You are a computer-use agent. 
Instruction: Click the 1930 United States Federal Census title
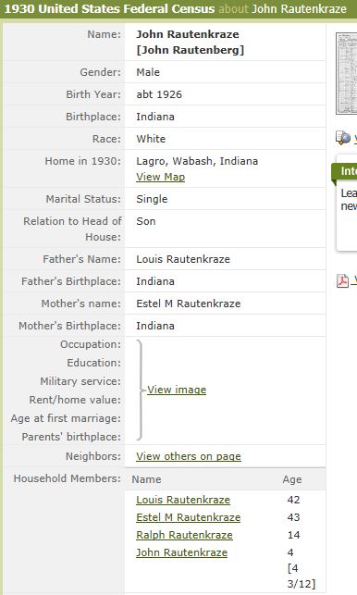(109, 8)
